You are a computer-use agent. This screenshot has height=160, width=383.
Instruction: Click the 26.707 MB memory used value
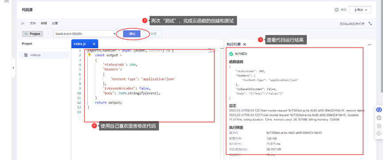pos(274,149)
